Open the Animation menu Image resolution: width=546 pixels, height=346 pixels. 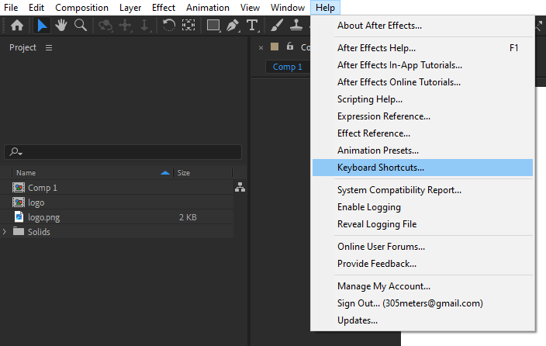pyautogui.click(x=208, y=7)
